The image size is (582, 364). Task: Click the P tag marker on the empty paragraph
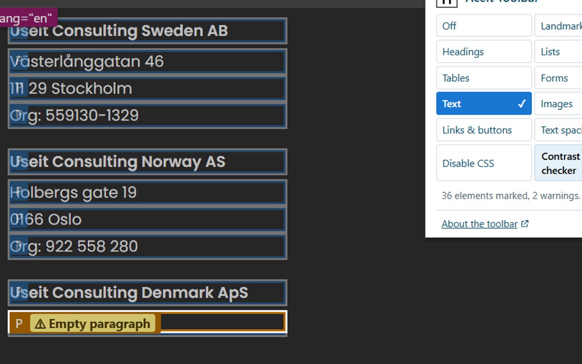point(19,324)
